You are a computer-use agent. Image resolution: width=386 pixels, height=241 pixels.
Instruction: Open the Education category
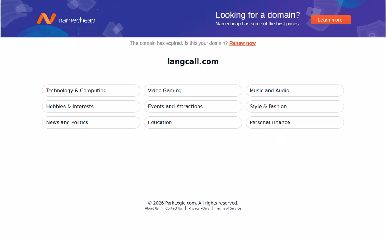[193, 122]
